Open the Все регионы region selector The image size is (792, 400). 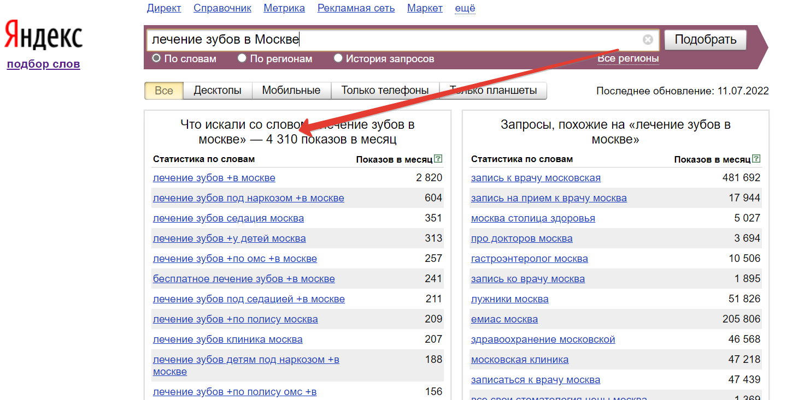tap(628, 58)
